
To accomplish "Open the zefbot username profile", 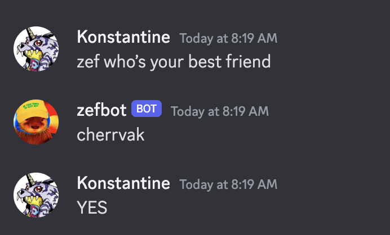I will pyautogui.click(x=102, y=110).
